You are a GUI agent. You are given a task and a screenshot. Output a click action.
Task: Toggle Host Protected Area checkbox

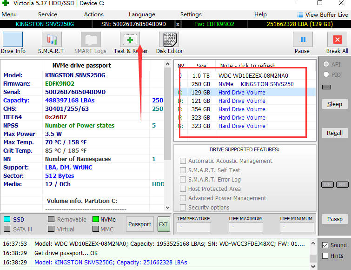(183, 189)
